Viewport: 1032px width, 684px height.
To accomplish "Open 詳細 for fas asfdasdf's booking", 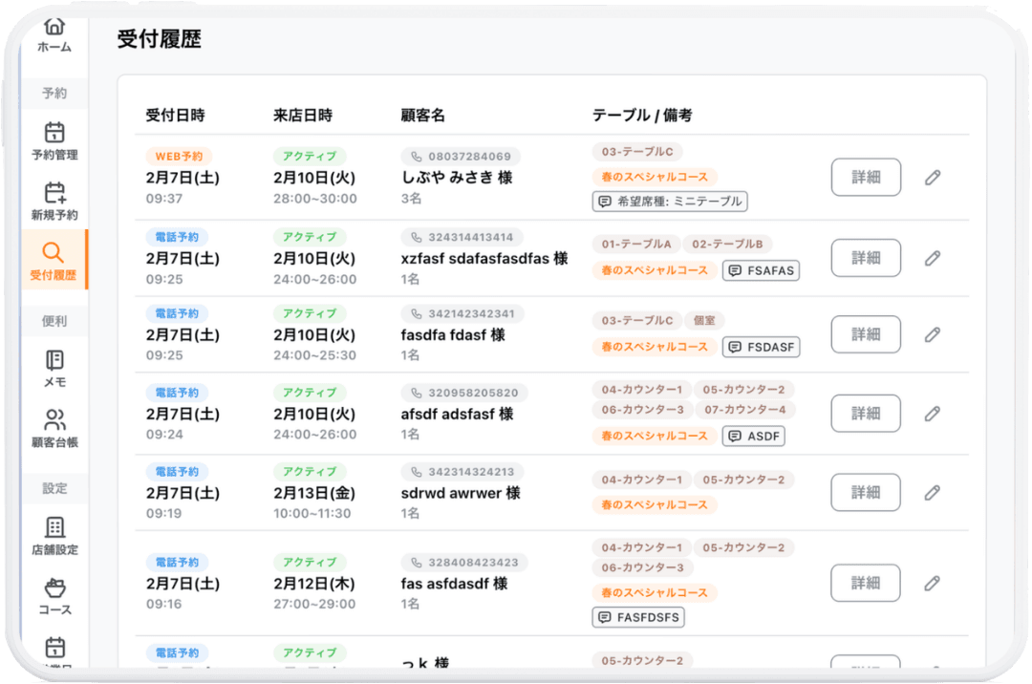I will coord(866,583).
